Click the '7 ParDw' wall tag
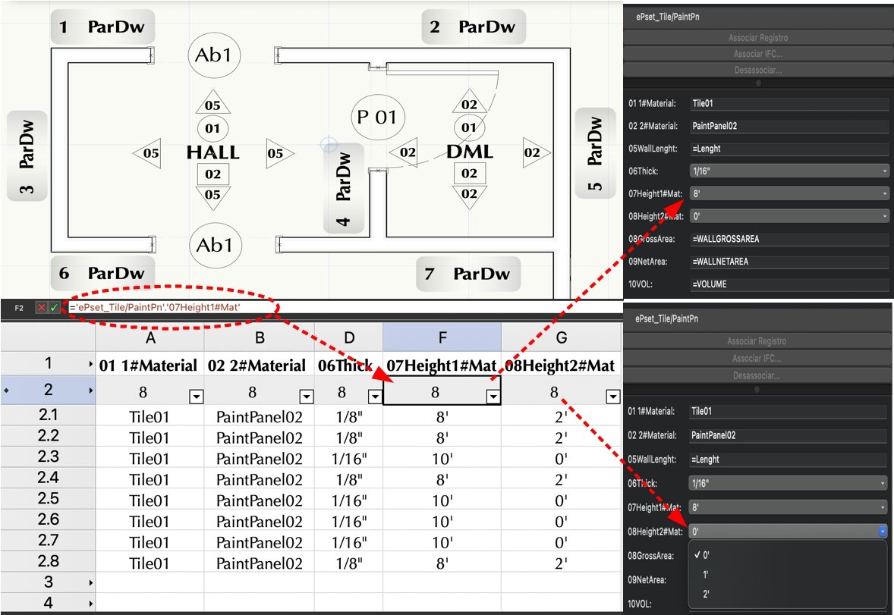The image size is (894, 615). point(468,274)
